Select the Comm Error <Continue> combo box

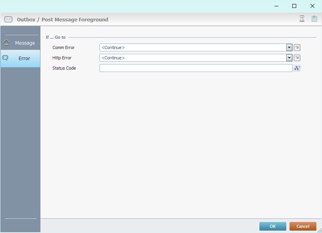click(x=193, y=47)
